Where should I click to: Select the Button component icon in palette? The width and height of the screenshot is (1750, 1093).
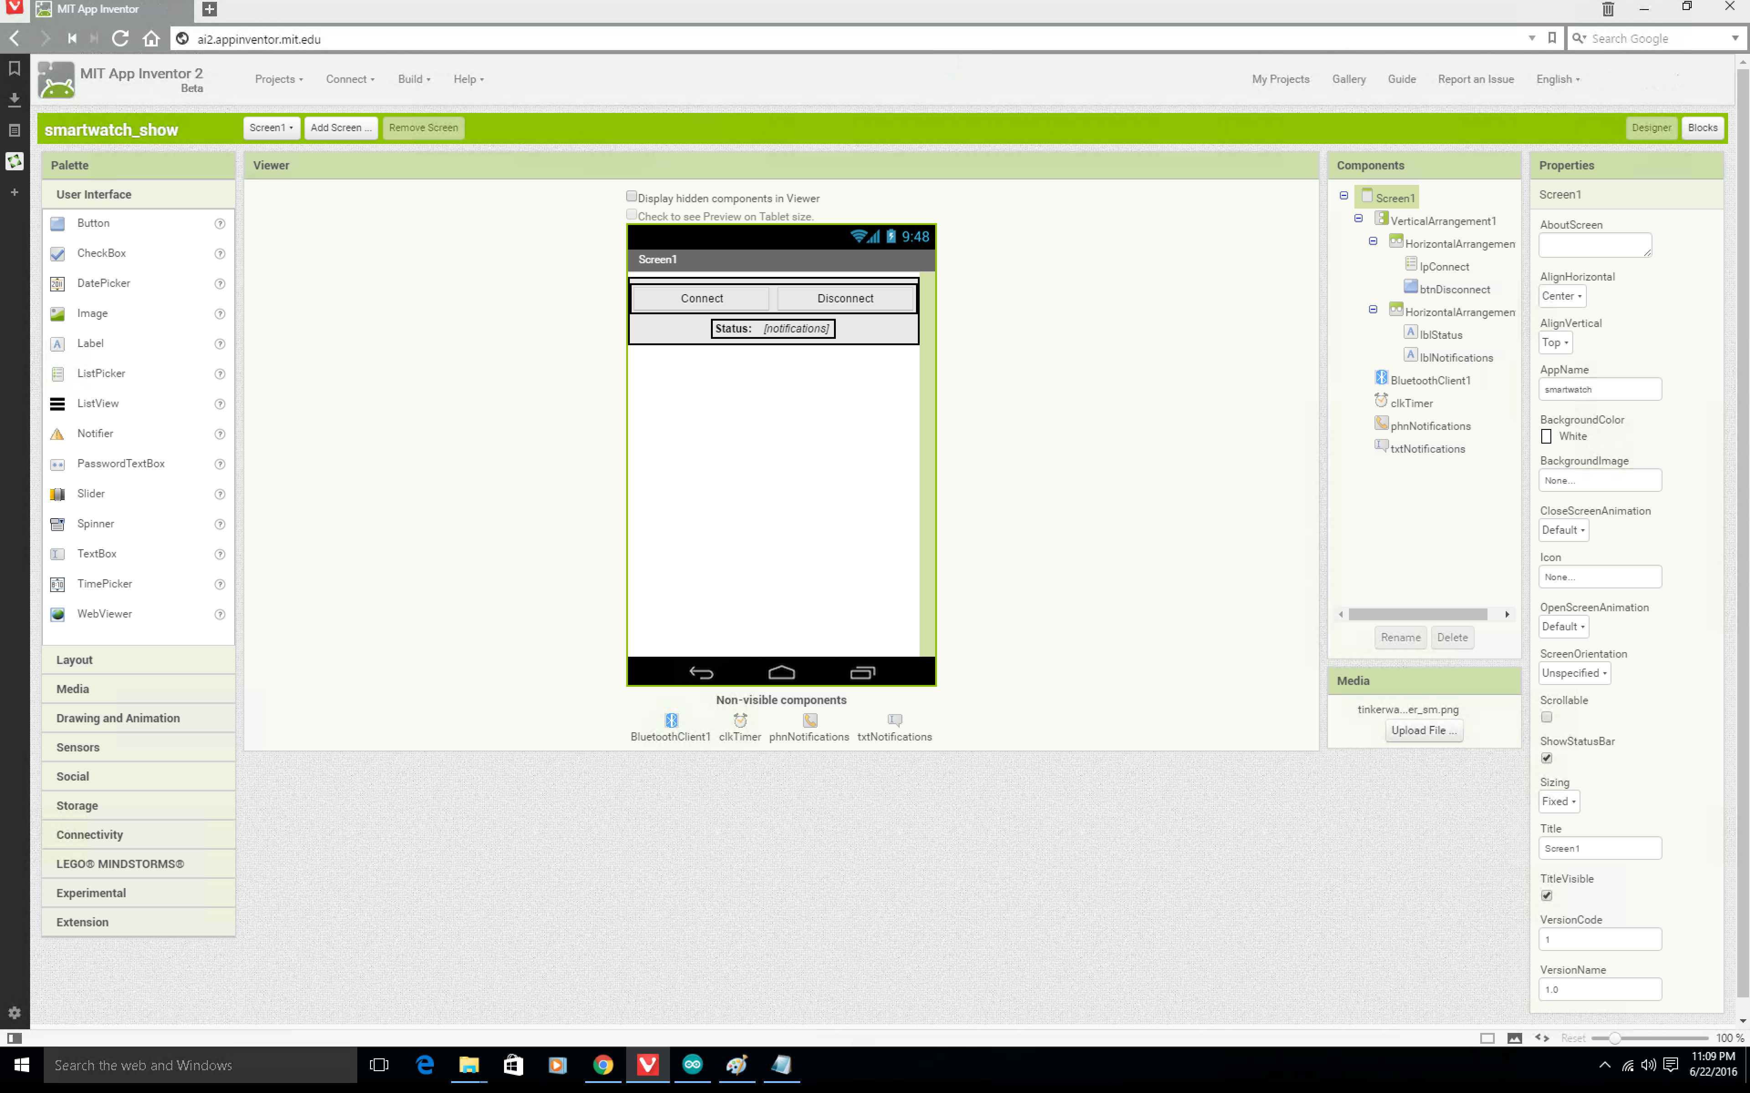(58, 223)
